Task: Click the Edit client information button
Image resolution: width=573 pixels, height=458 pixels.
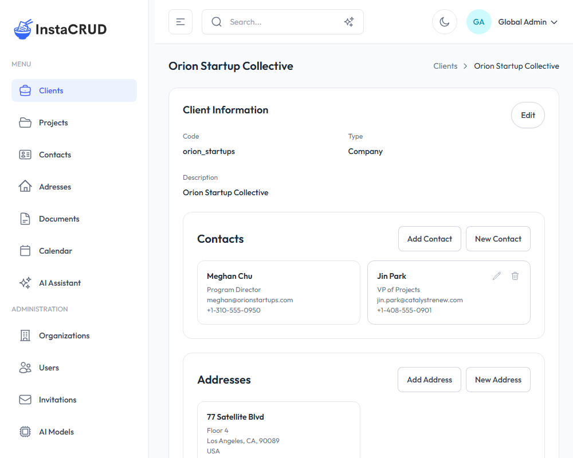Action: click(528, 115)
